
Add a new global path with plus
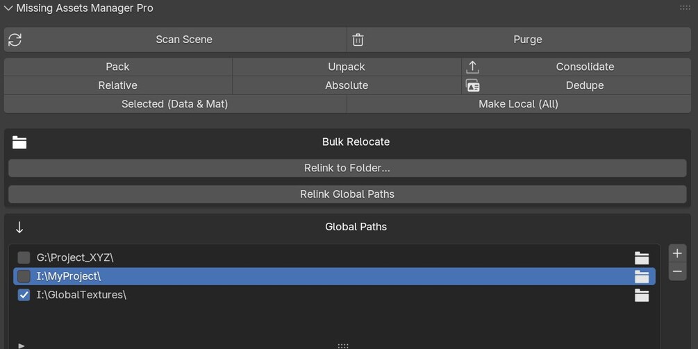click(677, 253)
